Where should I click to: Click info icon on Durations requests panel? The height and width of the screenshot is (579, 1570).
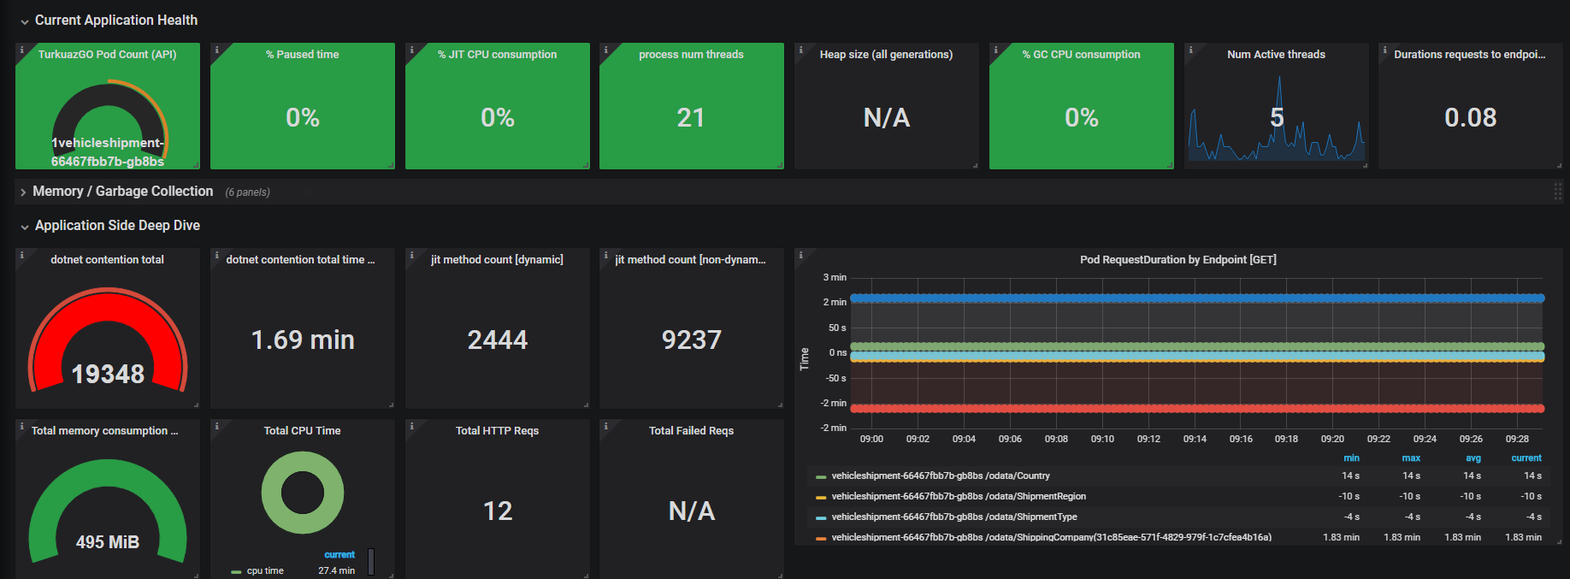click(1385, 50)
